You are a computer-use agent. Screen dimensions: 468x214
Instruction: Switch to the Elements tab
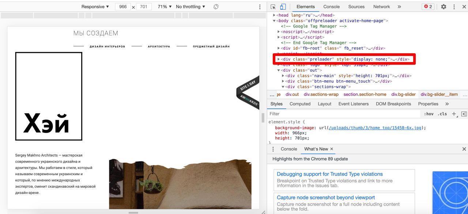(306, 7)
